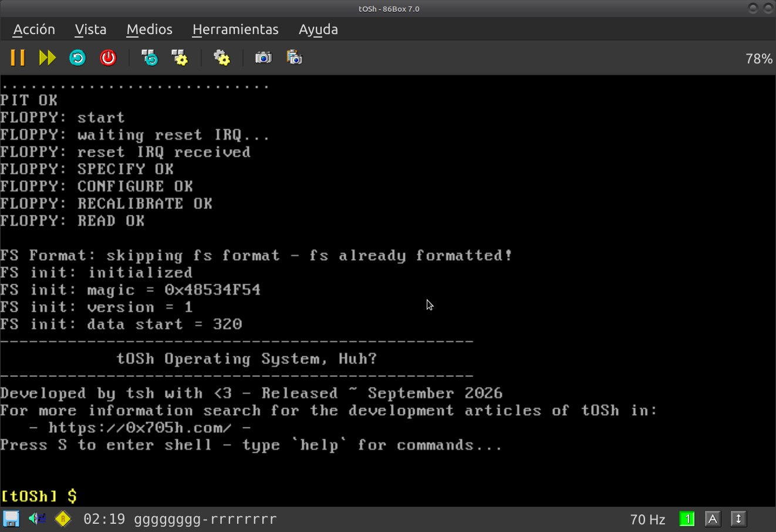Click the 'Developed by tsh with <3' line
776x532 pixels.
coord(251,393)
